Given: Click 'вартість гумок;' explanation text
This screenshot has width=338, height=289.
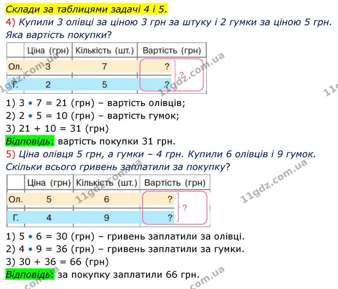Looking at the screenshot, I should [x=143, y=116].
